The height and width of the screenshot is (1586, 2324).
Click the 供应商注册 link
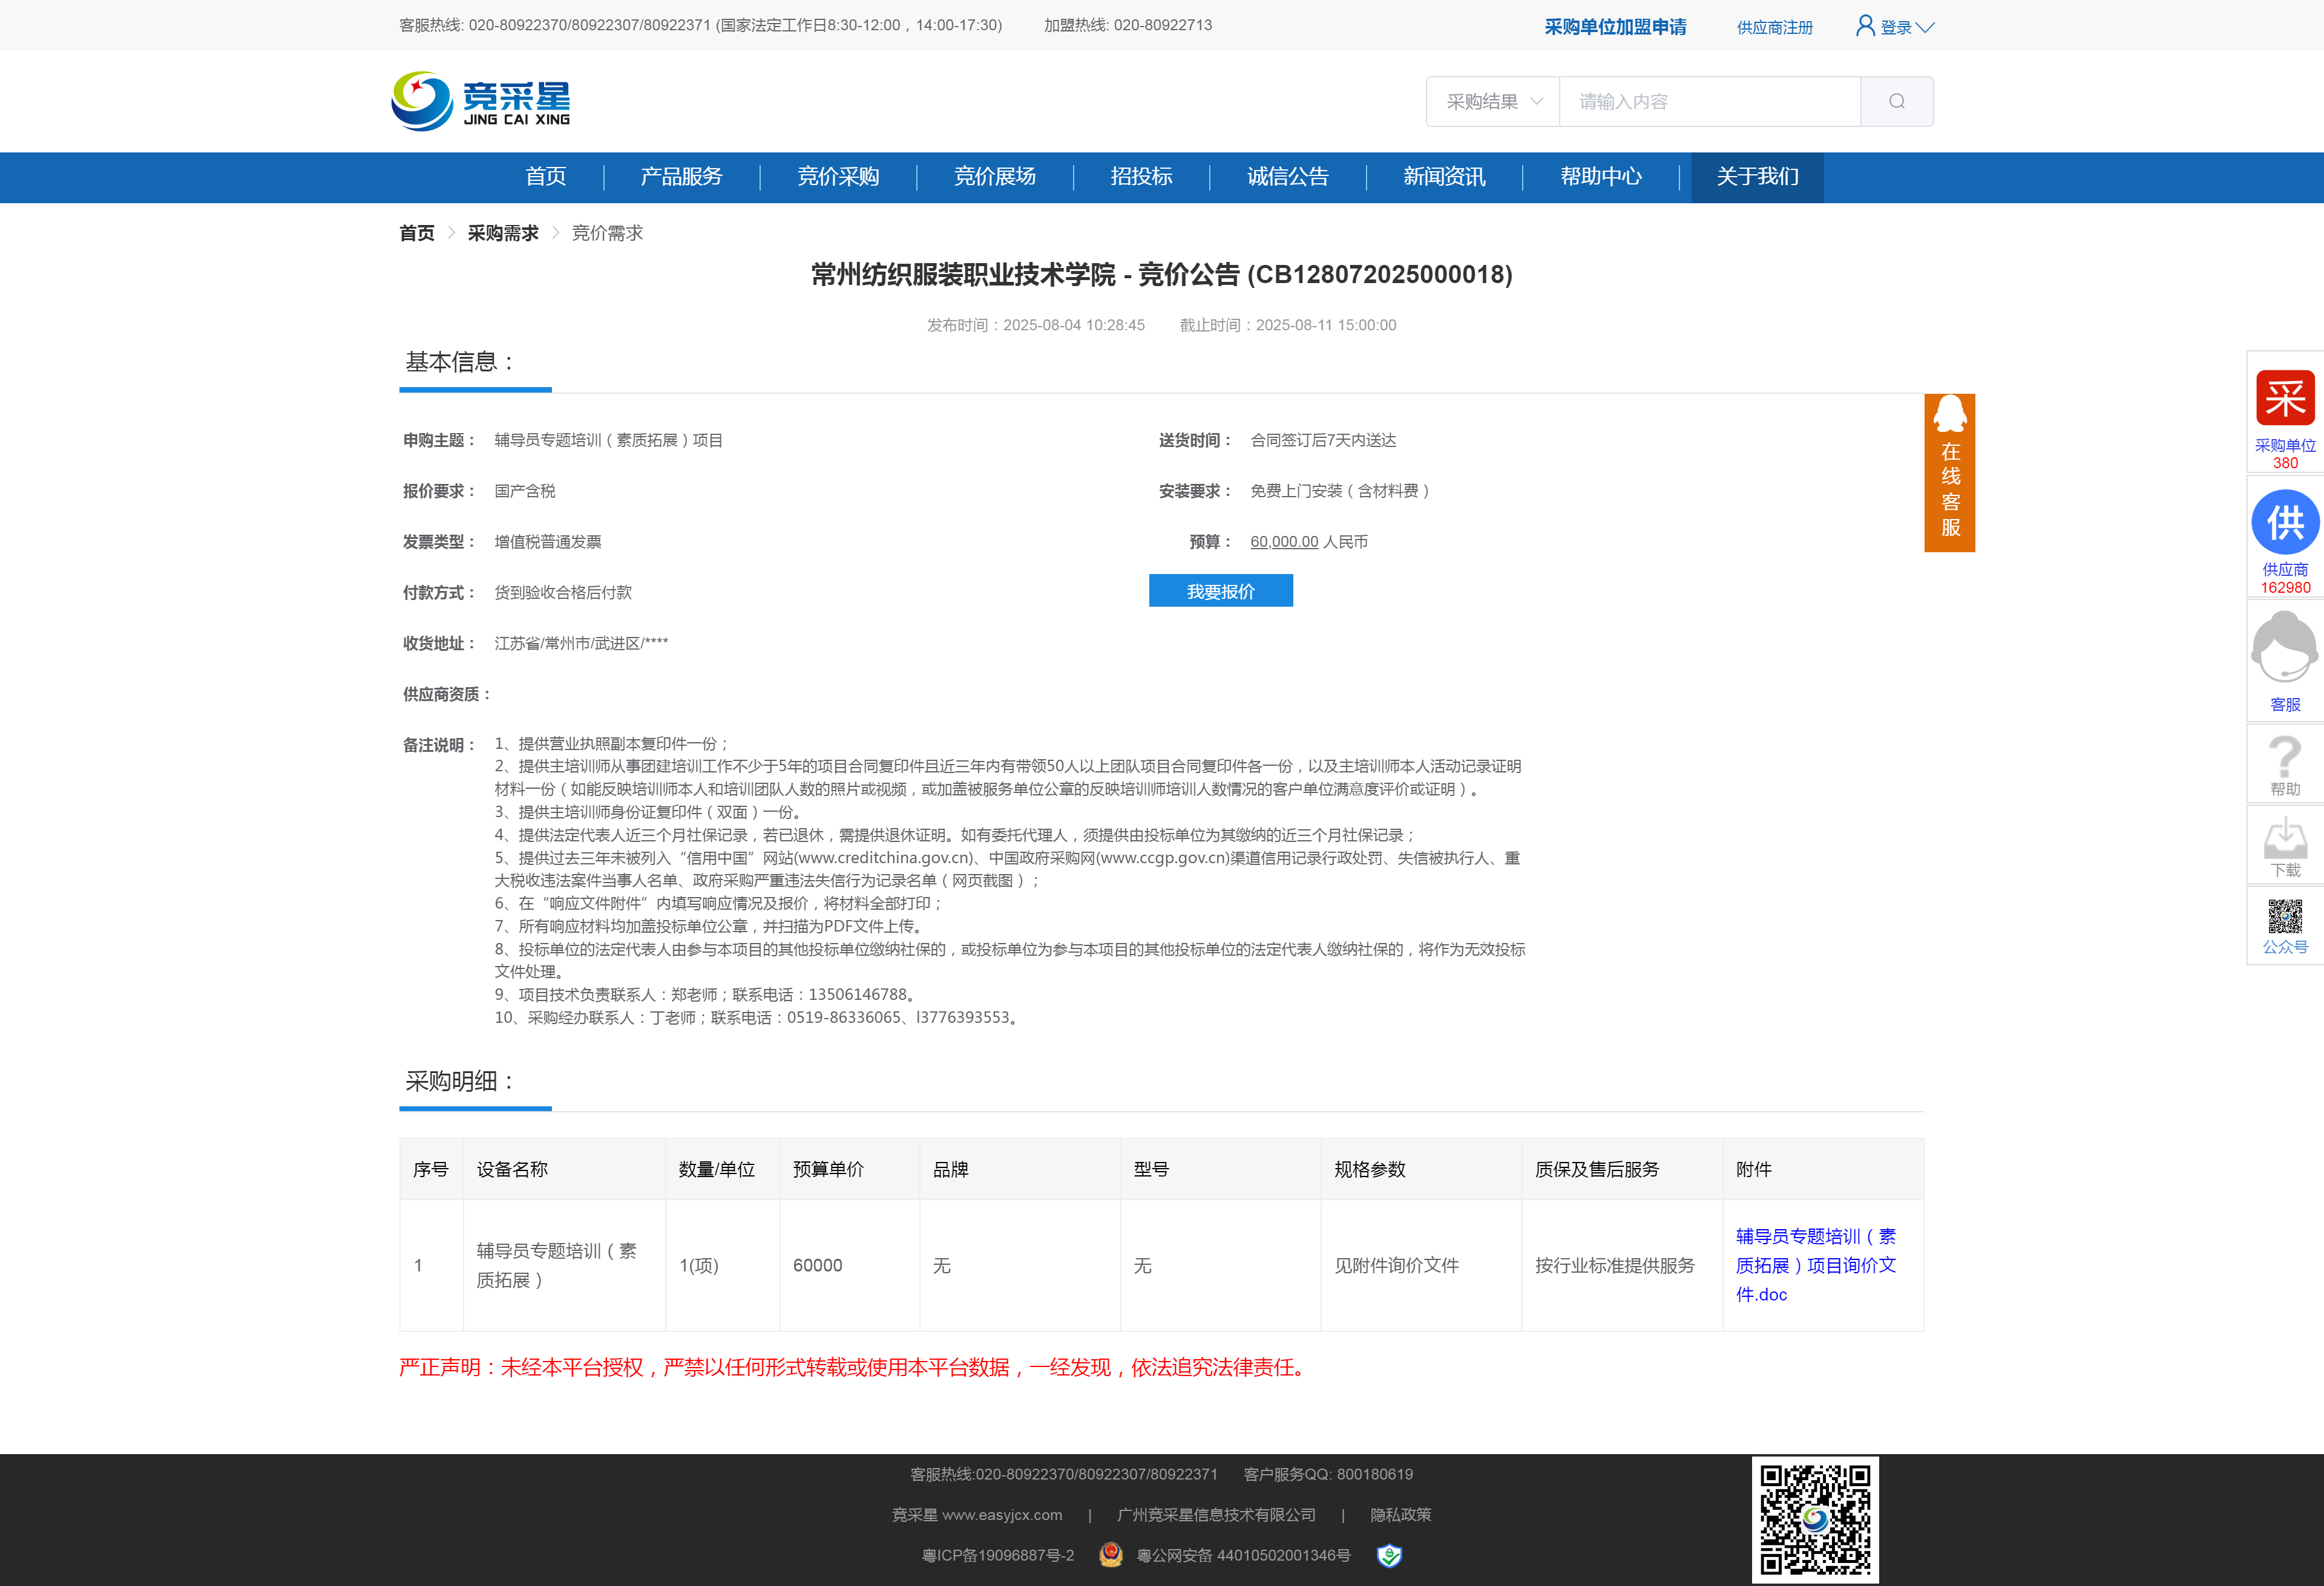[x=1774, y=27]
